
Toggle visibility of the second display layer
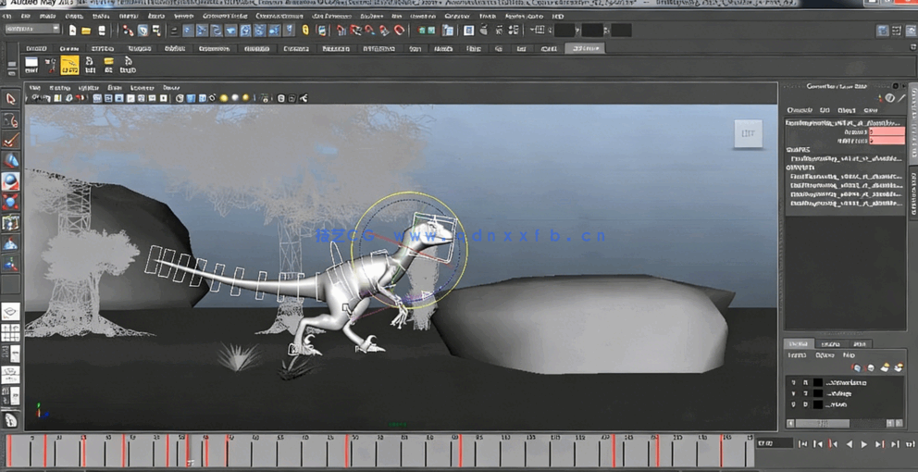click(793, 393)
